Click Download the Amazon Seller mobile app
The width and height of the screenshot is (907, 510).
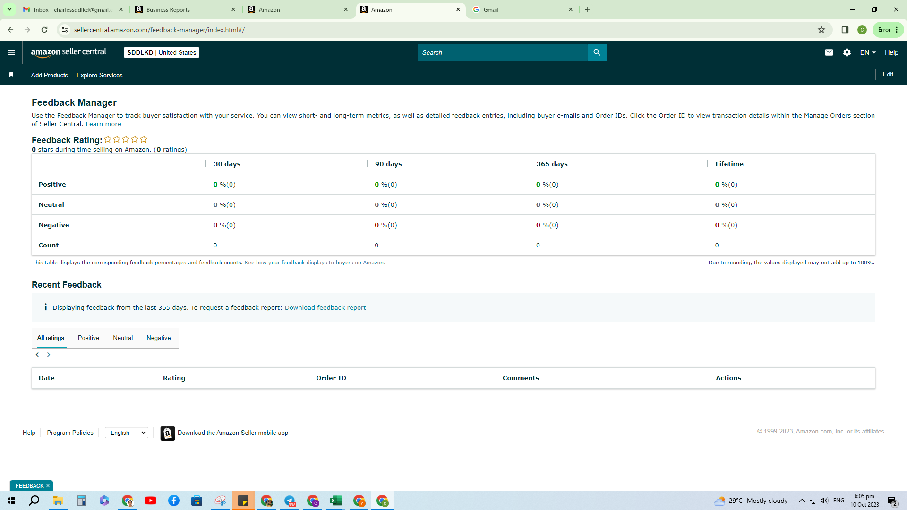(233, 433)
